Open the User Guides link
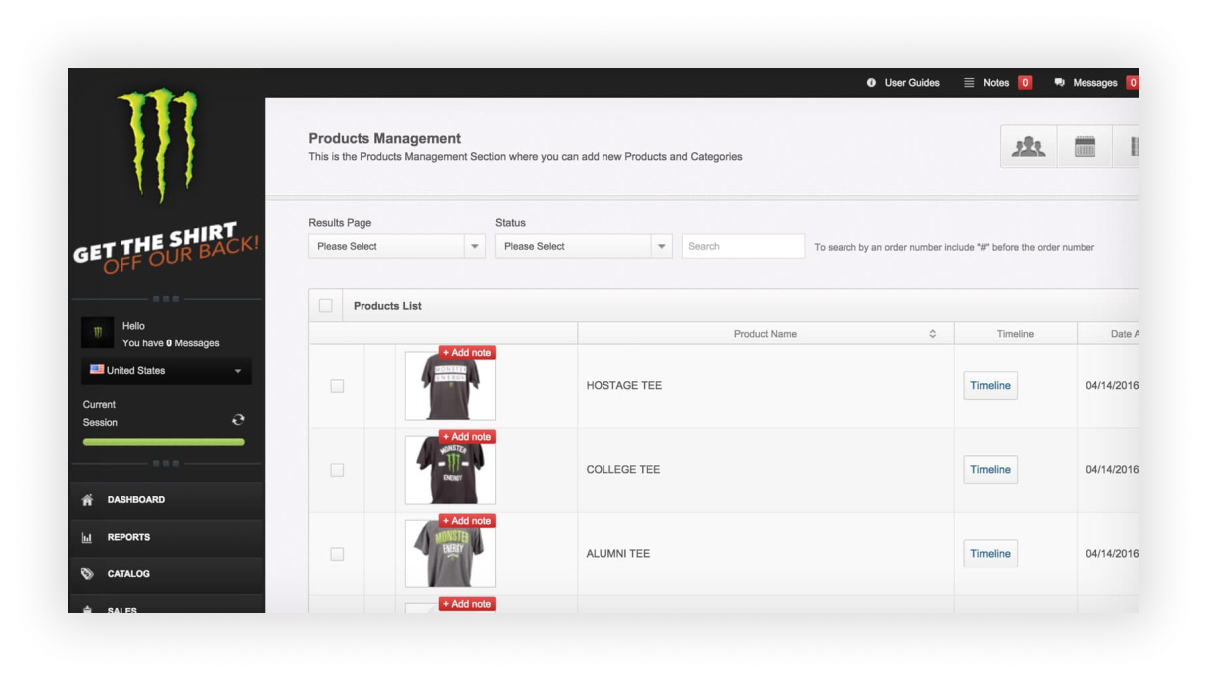The image size is (1207, 681). click(912, 83)
